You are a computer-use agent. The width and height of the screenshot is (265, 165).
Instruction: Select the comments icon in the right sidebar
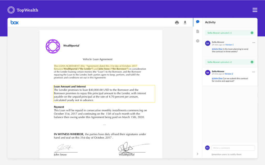pyautogui.click(x=197, y=22)
